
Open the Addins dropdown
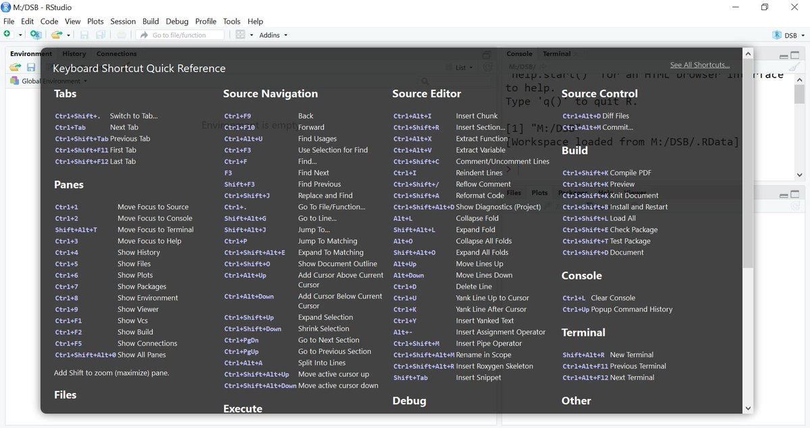[x=273, y=35]
